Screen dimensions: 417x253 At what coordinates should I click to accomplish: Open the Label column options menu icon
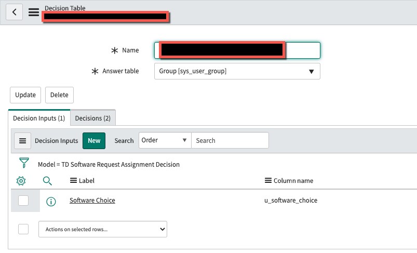[73, 181]
